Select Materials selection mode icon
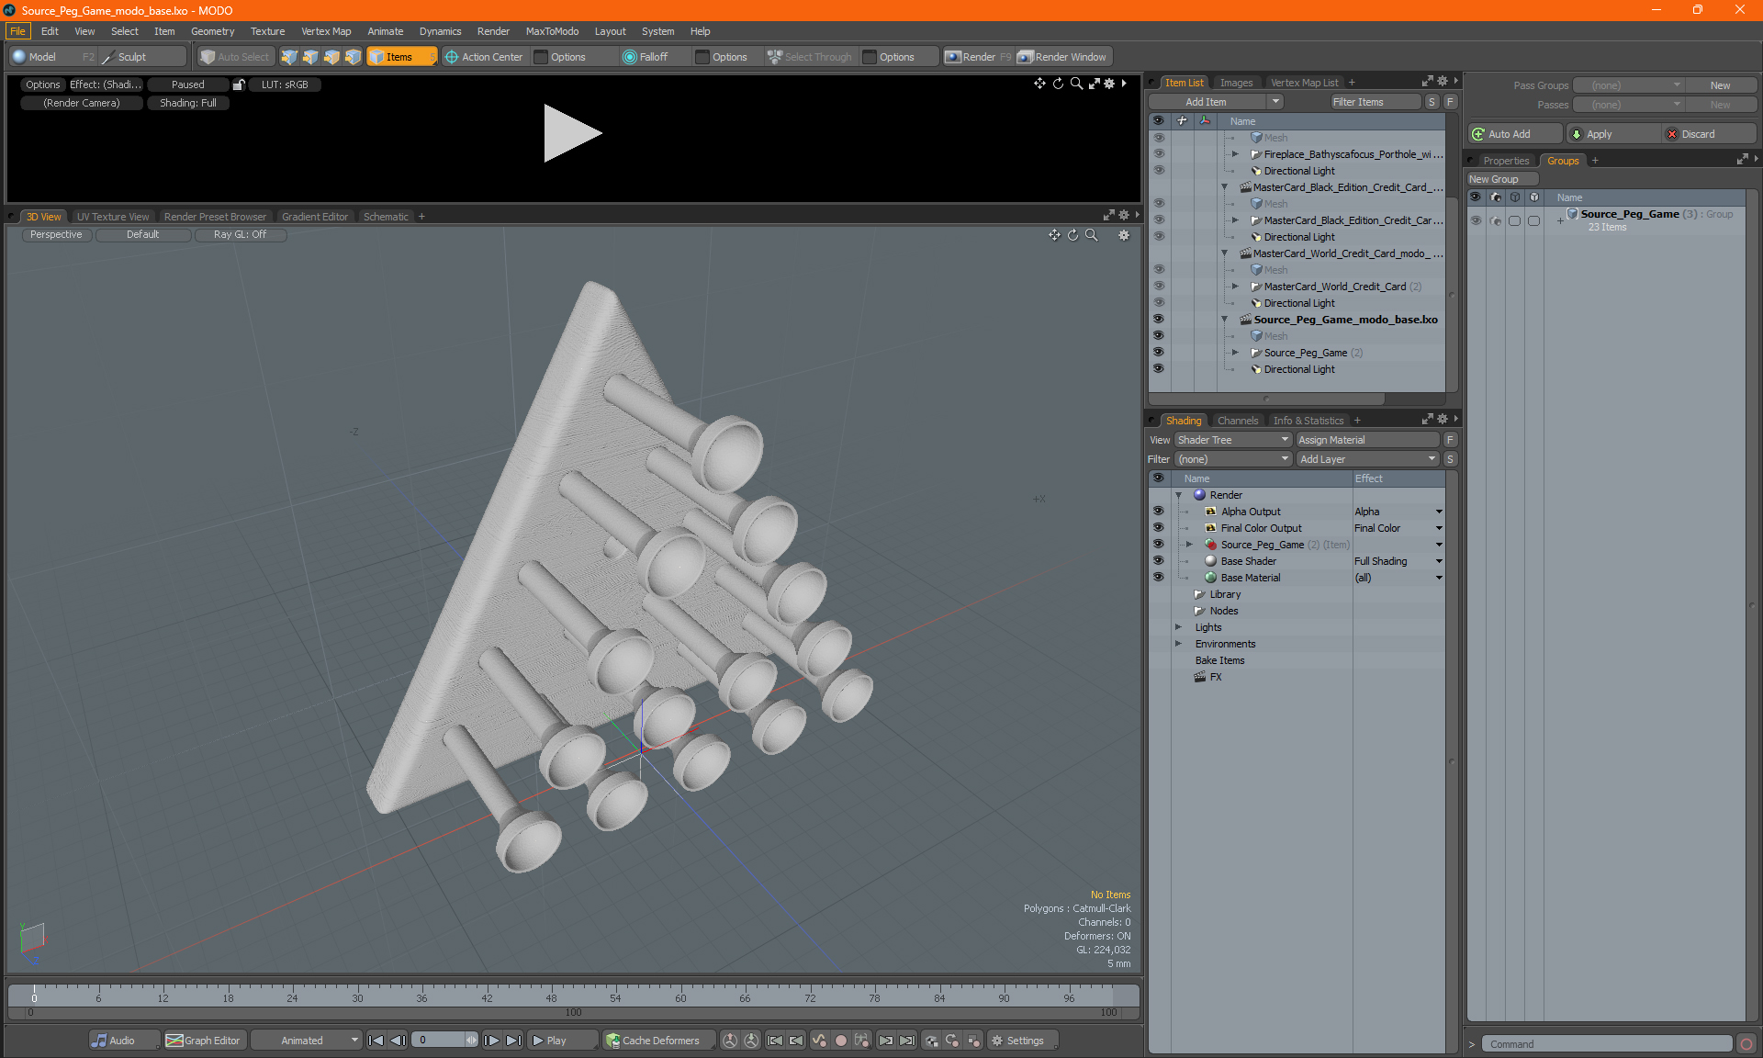Image resolution: width=1763 pixels, height=1058 pixels. [x=353, y=57]
